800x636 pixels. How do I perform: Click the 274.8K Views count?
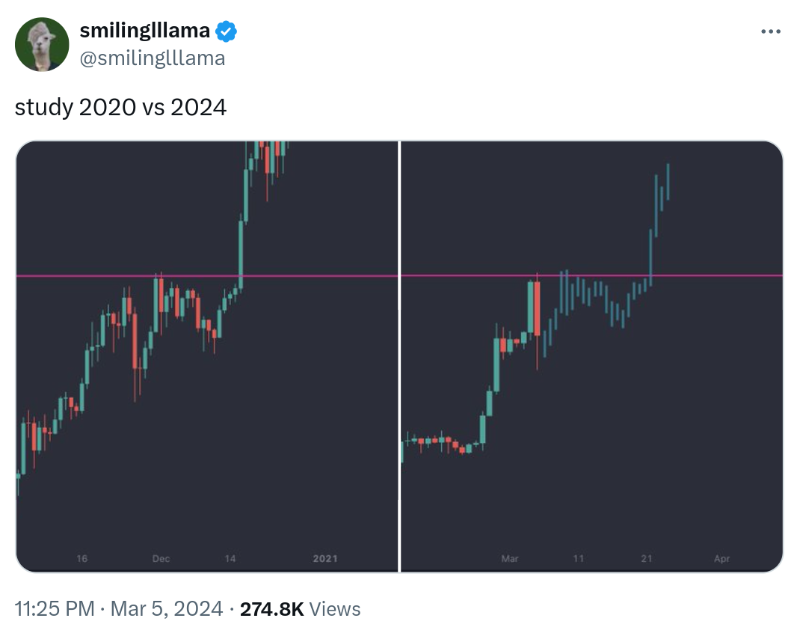click(300, 609)
